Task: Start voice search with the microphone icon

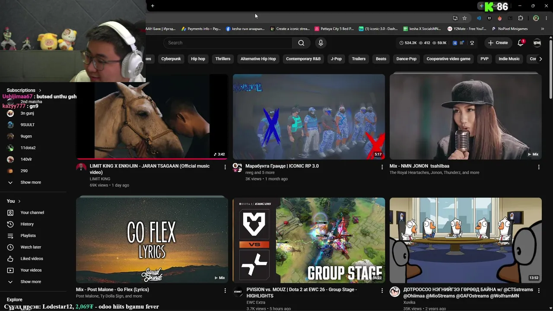Action: coord(321,43)
